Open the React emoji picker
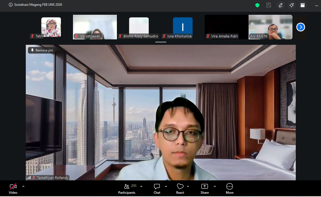 180,189
